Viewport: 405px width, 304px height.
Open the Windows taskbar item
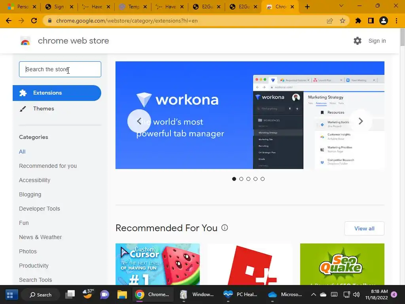point(197,294)
